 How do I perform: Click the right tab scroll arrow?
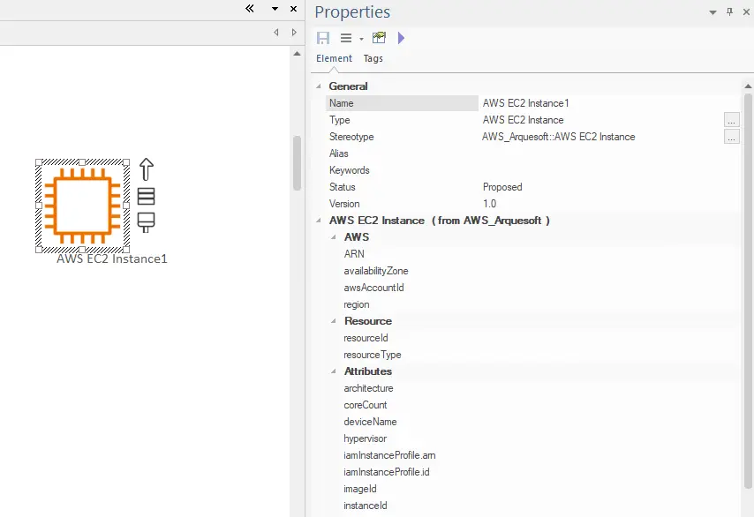coord(294,32)
